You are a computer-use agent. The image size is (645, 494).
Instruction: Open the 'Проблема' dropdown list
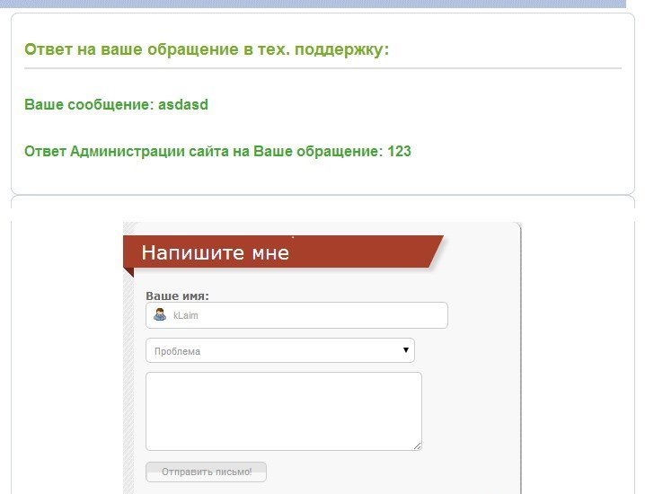pos(280,350)
